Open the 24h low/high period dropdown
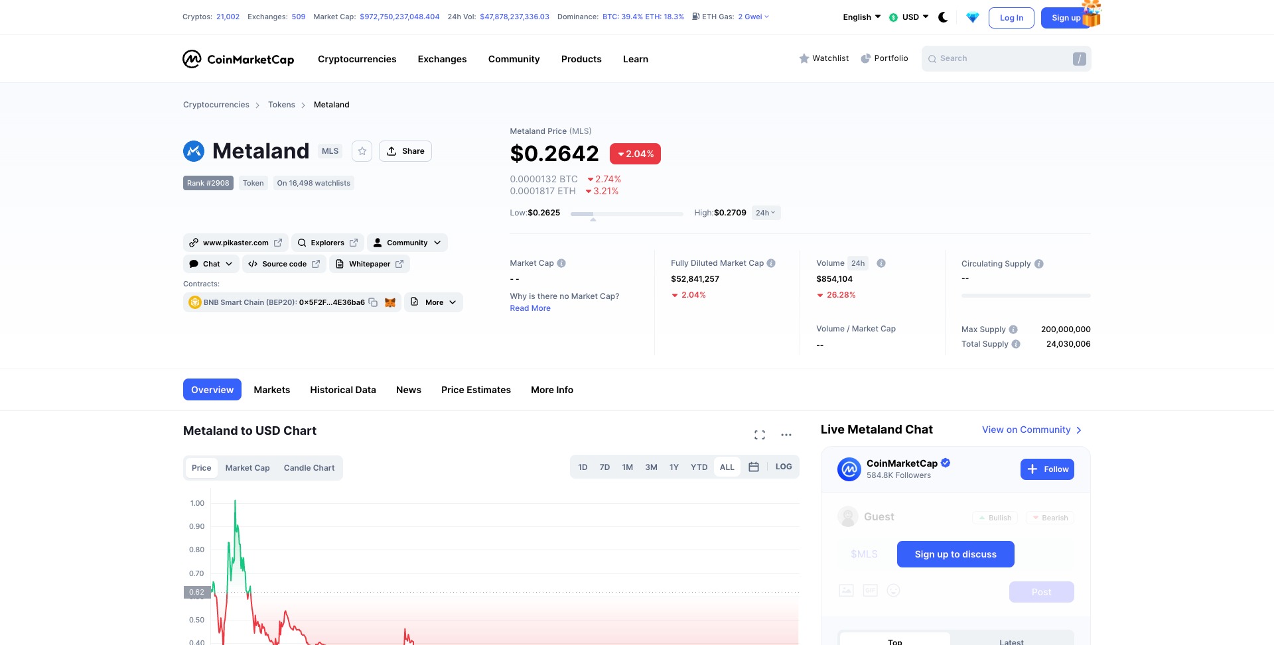Image resolution: width=1274 pixels, height=645 pixels. pos(766,213)
